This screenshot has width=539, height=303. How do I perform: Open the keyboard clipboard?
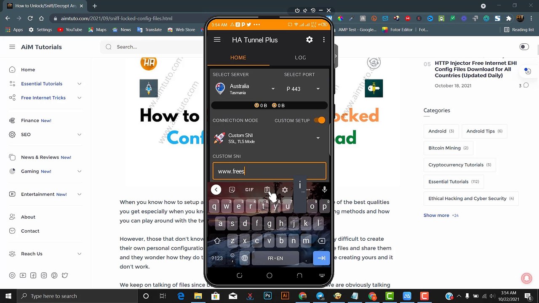tap(267, 190)
